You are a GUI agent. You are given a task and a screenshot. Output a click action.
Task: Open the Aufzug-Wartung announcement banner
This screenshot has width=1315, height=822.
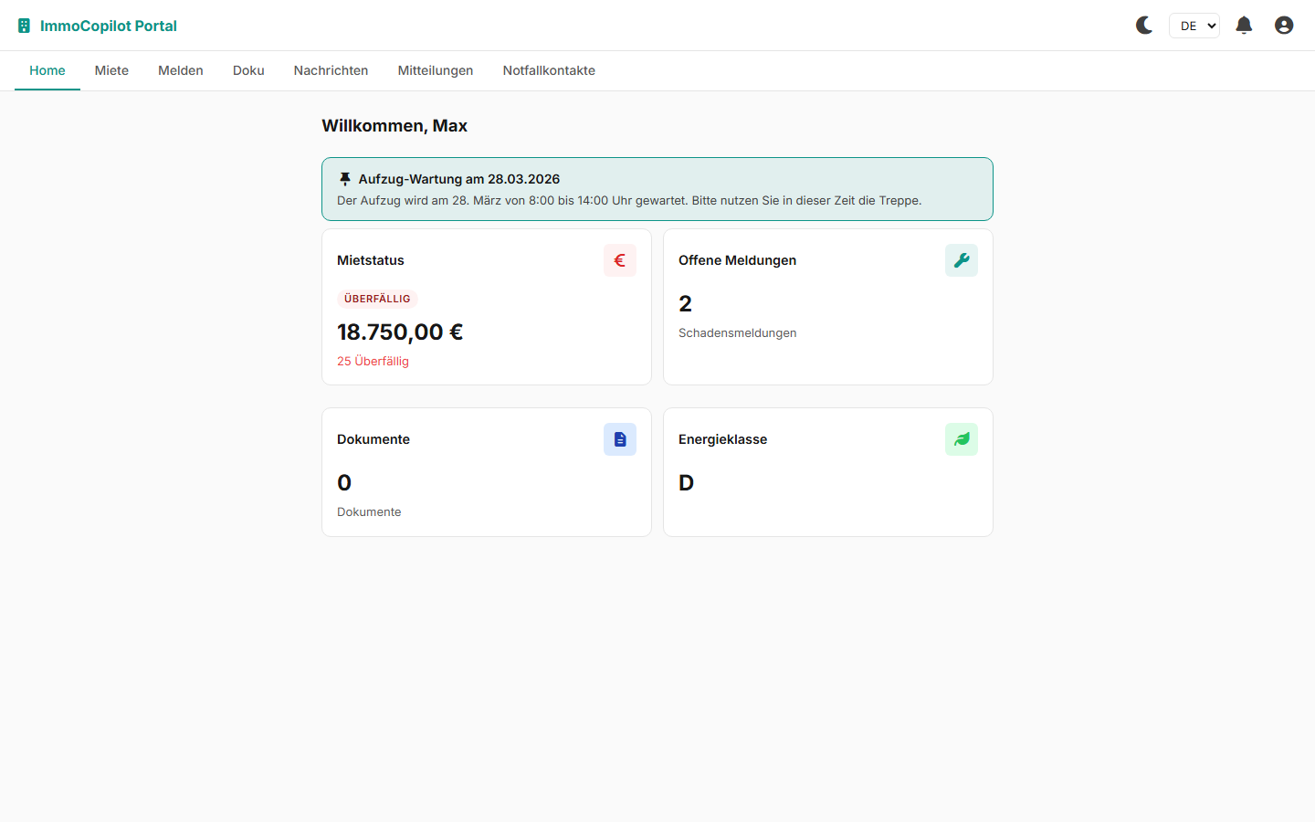click(x=657, y=189)
